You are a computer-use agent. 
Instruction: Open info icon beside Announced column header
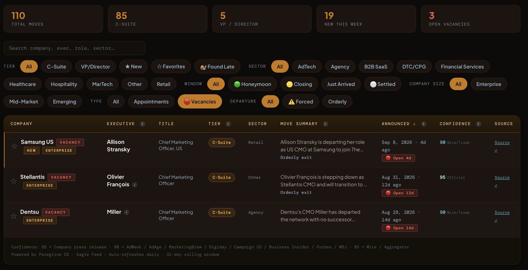point(424,124)
